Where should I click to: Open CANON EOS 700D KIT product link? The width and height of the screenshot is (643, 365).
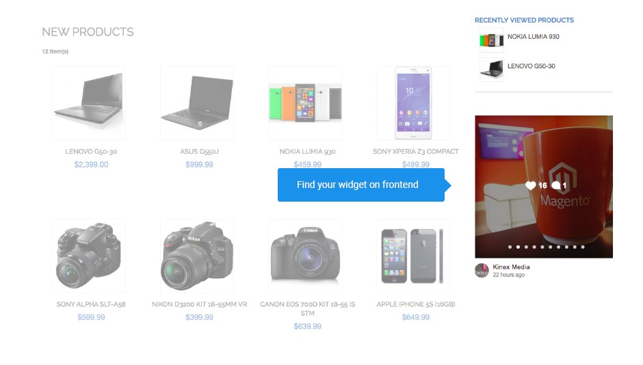(x=308, y=309)
